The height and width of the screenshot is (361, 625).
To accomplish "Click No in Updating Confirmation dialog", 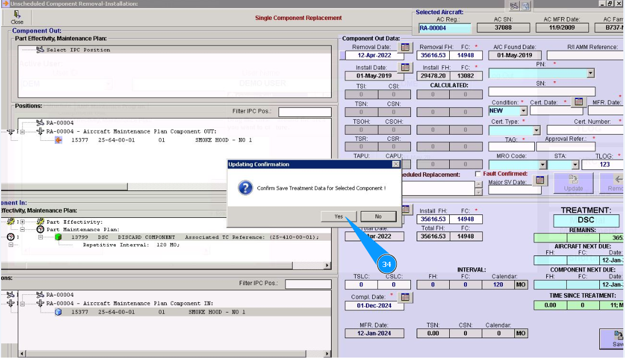I will [x=378, y=216].
